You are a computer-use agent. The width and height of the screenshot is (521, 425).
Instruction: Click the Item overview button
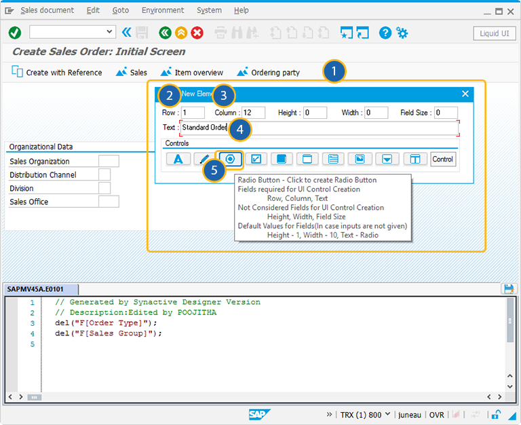pyautogui.click(x=192, y=72)
